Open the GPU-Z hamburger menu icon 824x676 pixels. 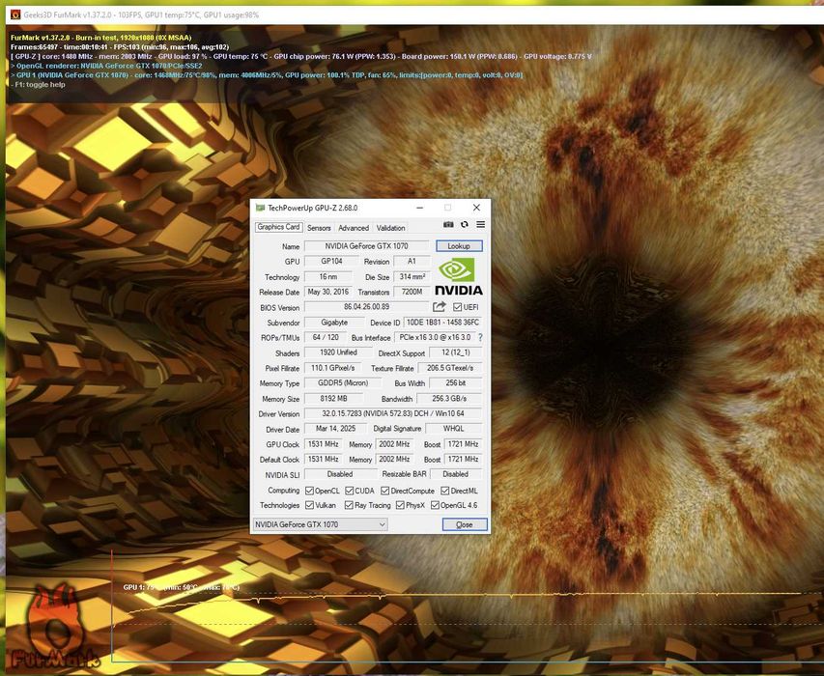point(481,224)
